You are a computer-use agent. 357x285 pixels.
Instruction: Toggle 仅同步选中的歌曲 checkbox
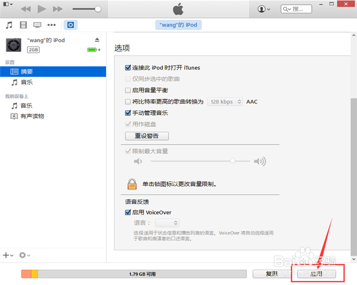128,79
